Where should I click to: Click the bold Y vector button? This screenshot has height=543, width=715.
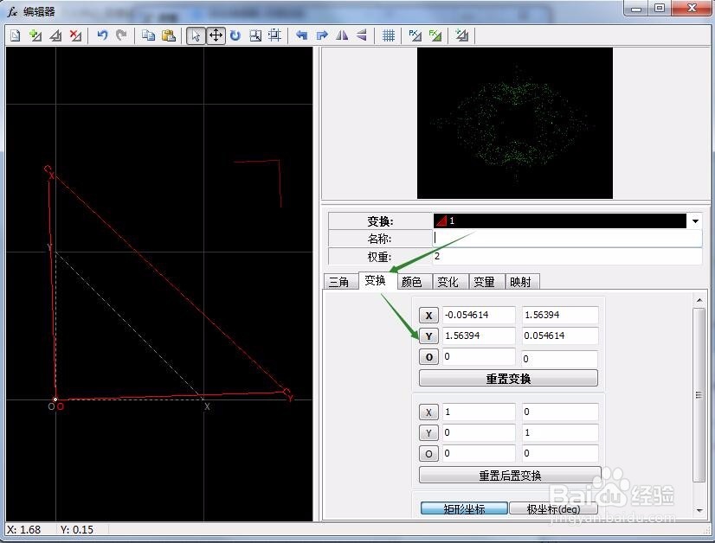click(428, 336)
